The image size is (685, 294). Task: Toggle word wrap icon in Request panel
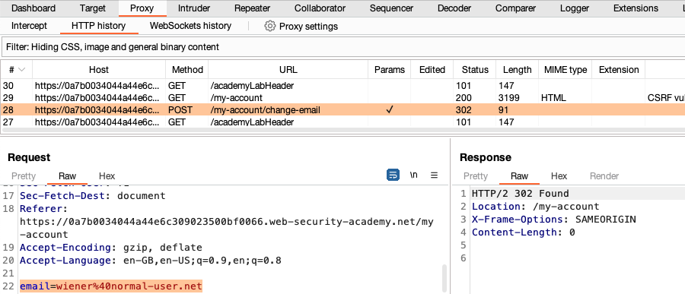(393, 175)
